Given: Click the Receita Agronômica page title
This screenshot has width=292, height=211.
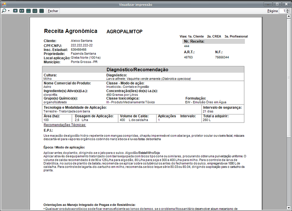Looking at the screenshot, I should 70,31.
